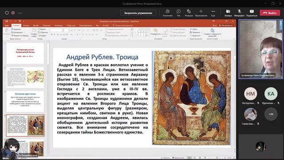Image resolution: width=284 pixels, height=160 pixels.
Task: Open Text direction (Направление текста) dropdown
Action: pos(114,29)
